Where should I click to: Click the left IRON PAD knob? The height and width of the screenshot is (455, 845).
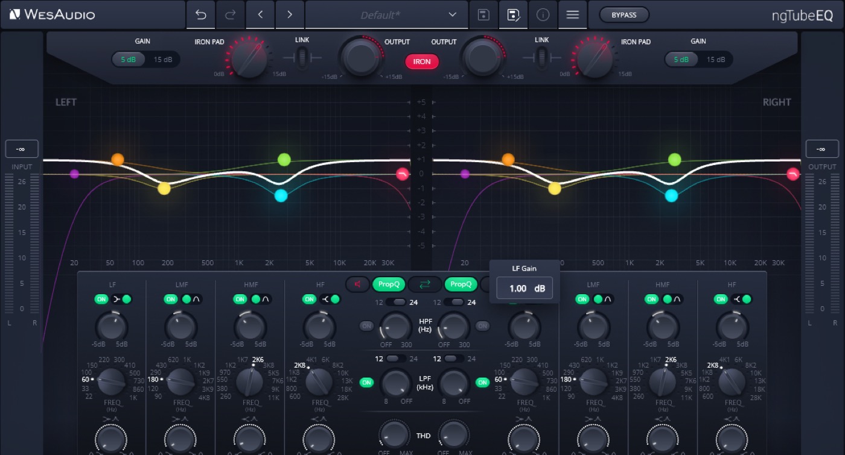coord(249,59)
